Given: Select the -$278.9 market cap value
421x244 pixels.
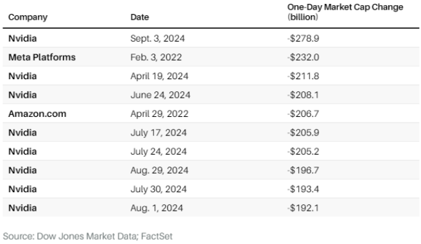Looking at the screenshot, I should 303,38.
